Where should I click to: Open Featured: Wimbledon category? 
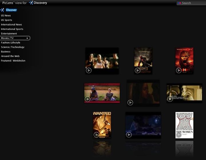[13, 61]
